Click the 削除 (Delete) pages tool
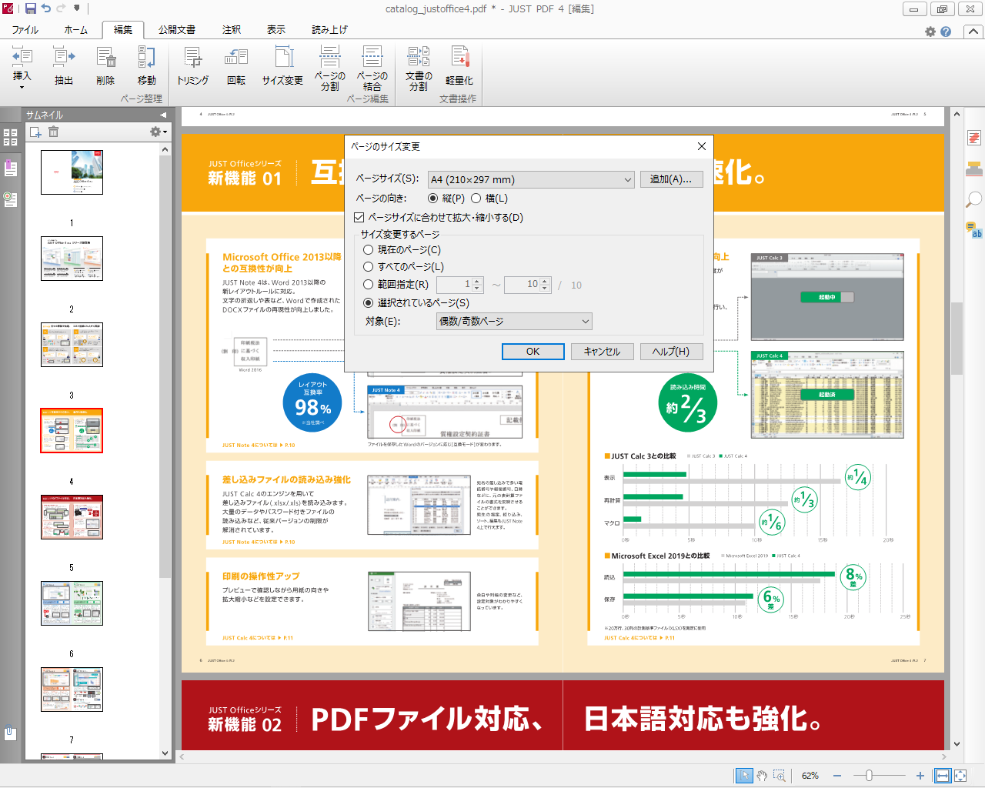 (x=105, y=66)
